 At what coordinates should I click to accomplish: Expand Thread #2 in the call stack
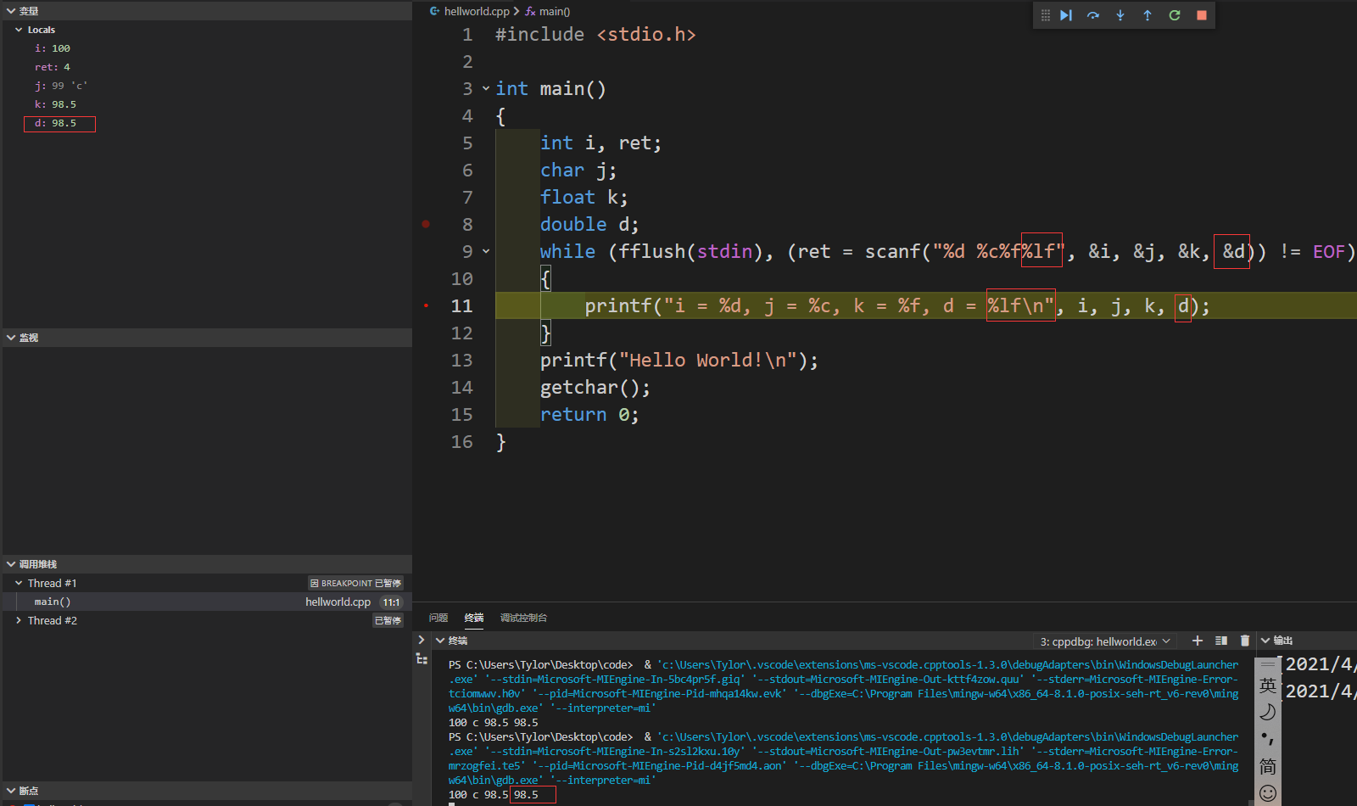coord(19,620)
